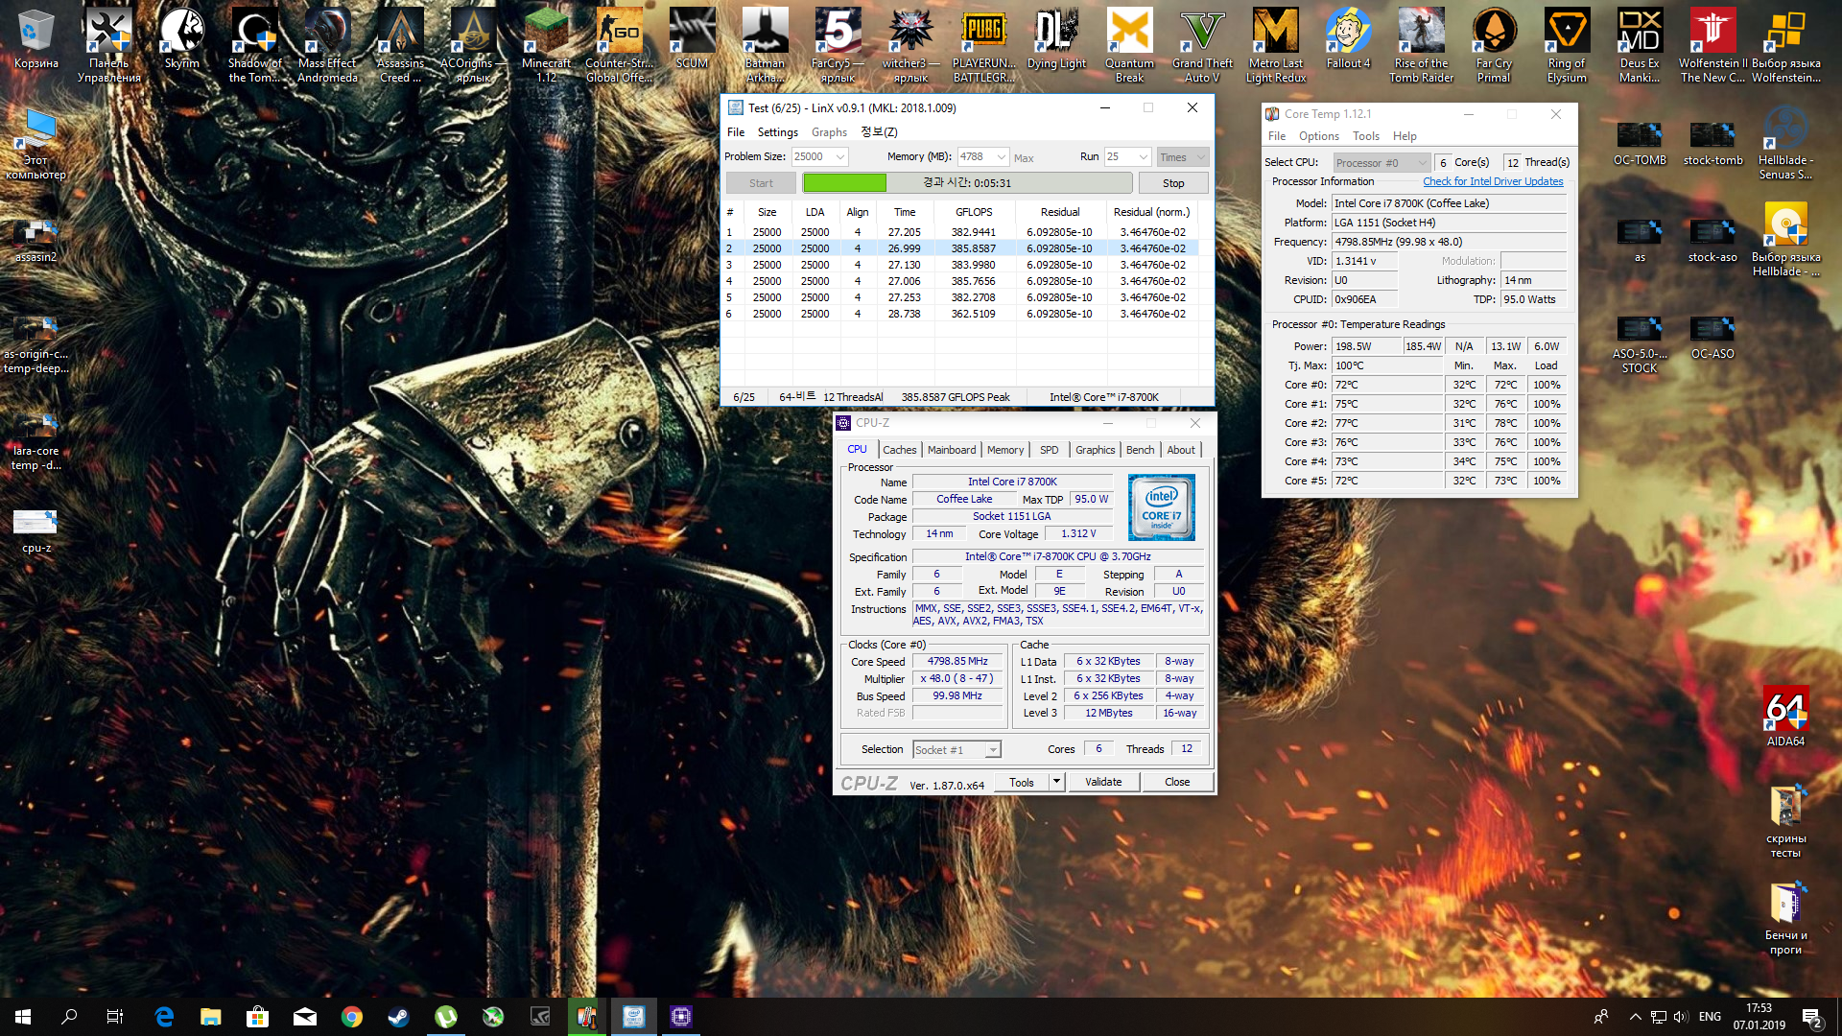Switch to the Mainboard tab in CPU-Z
Viewport: 1842px width, 1036px height.
tap(951, 450)
